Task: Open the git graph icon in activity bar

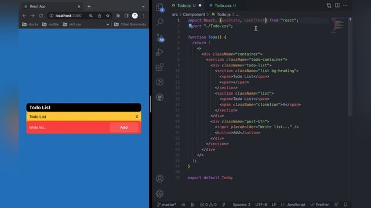Action: pos(160,82)
